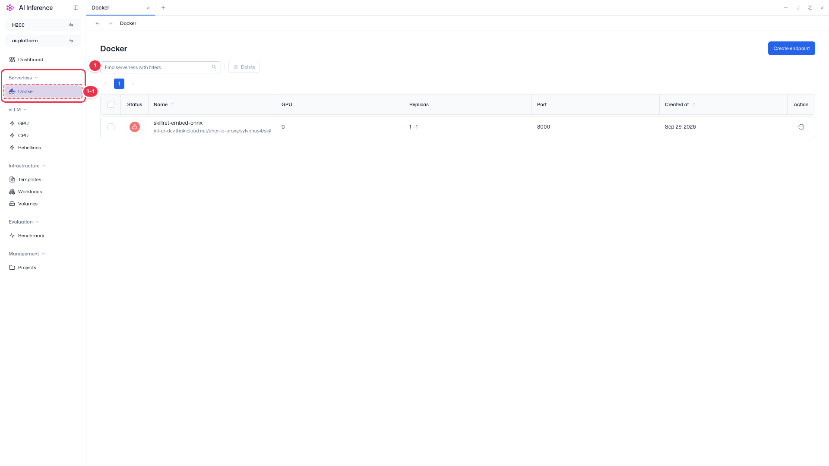Go to previous page chevron
The height and width of the screenshot is (466, 829).
[105, 84]
